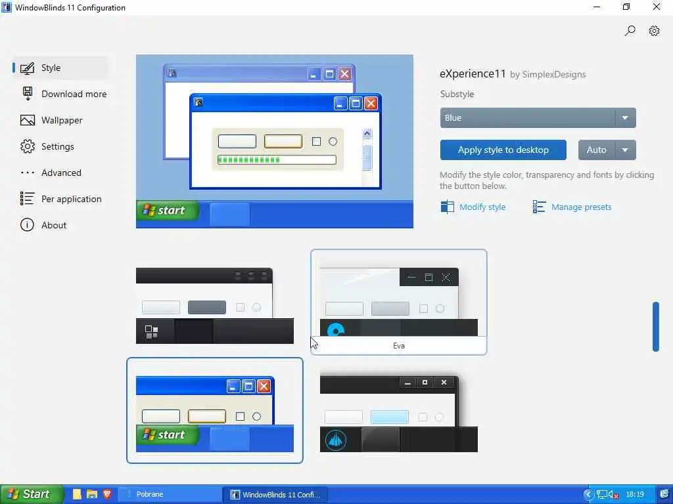Select the Eva style thumbnail

coord(399,302)
